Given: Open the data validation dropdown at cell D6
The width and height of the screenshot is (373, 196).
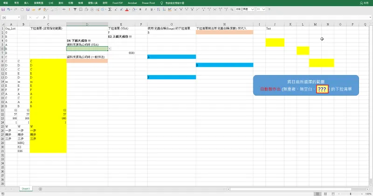Looking at the screenshot, I should coord(110,49).
